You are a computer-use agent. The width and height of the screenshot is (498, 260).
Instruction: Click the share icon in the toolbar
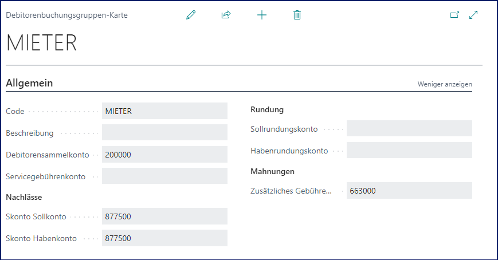tap(226, 15)
